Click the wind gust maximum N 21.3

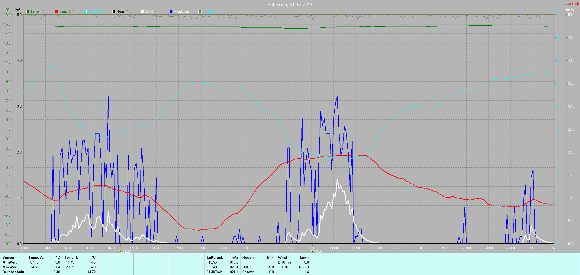tap(304, 267)
